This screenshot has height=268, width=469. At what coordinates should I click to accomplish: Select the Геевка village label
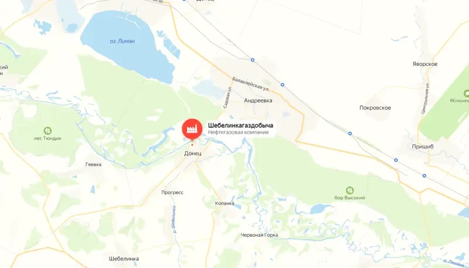click(93, 165)
